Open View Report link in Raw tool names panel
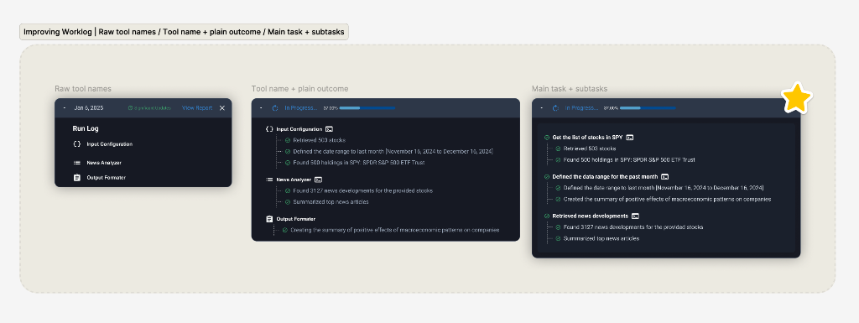This screenshot has height=323, width=859. tap(196, 108)
